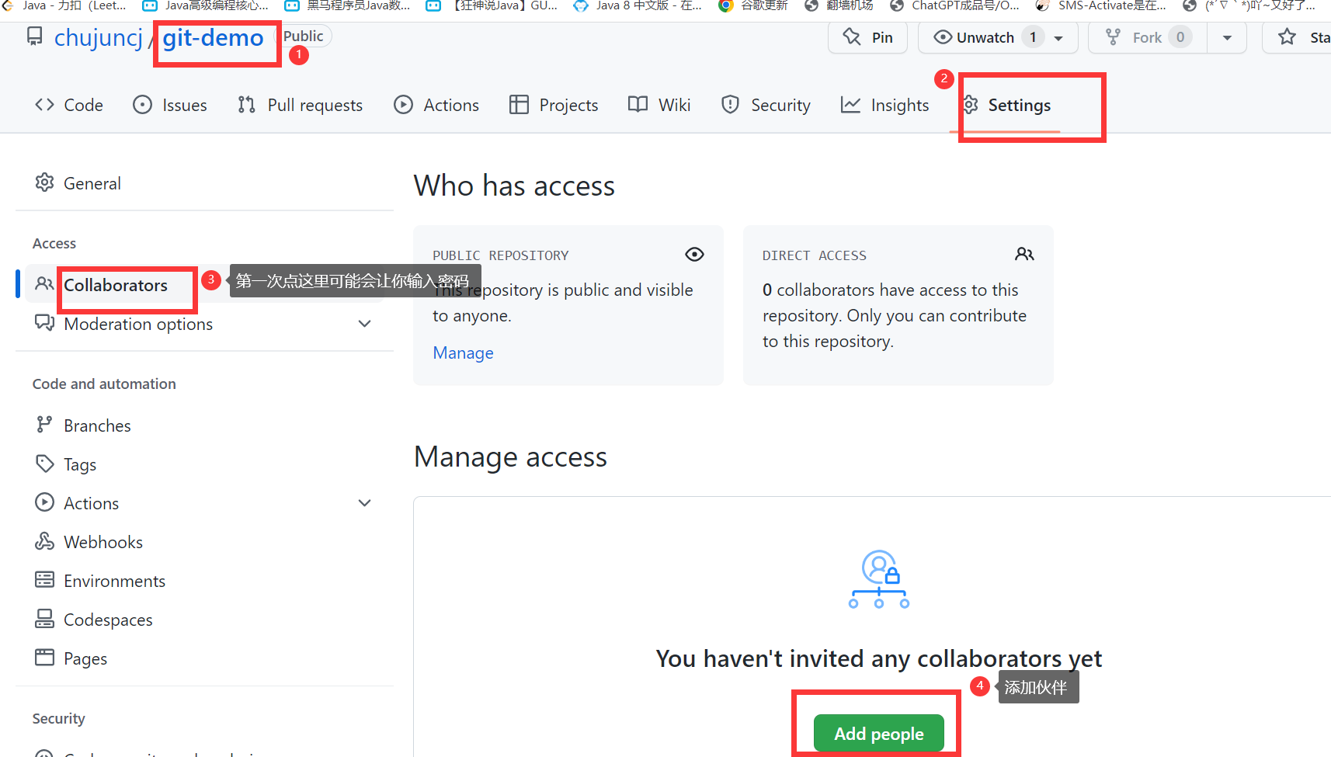
Task: Select the Settings tab
Action: 1007,105
